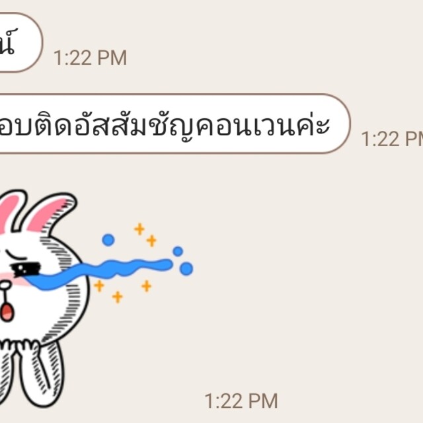Click the 1:22 PM time beside first bubble
423x423 pixels.
pos(90,58)
